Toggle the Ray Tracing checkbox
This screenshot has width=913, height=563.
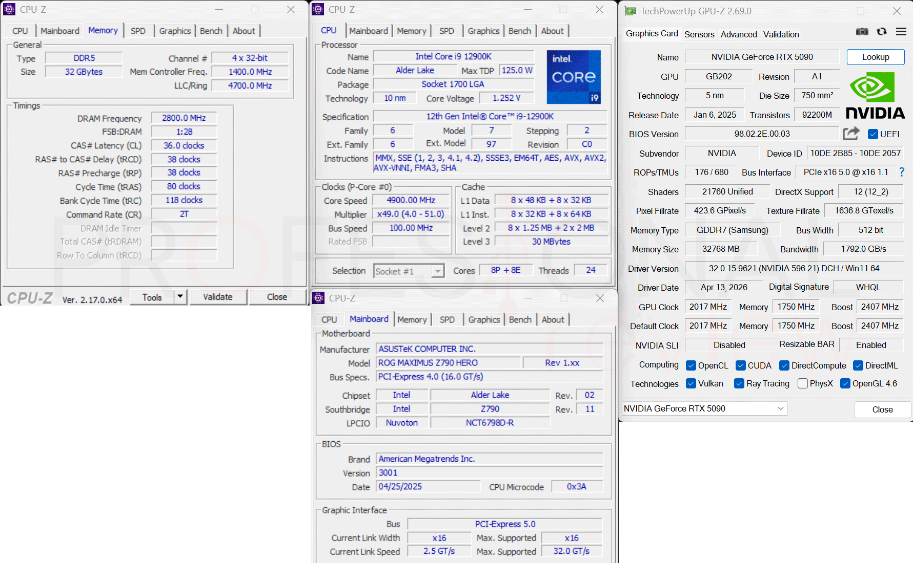pyautogui.click(x=739, y=383)
